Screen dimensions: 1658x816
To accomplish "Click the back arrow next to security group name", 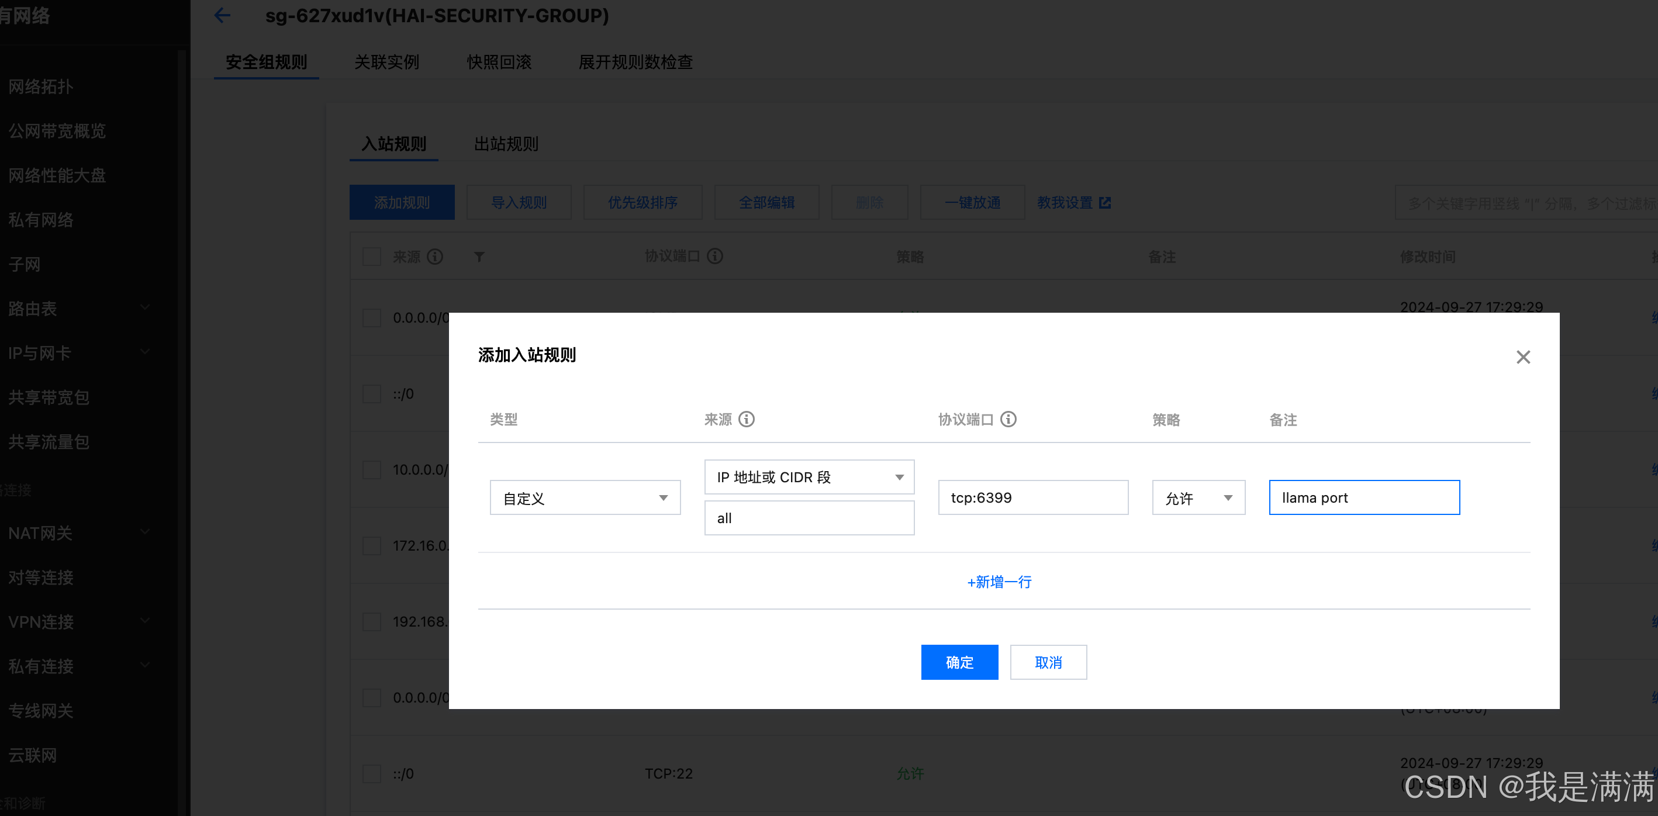I will coord(222,15).
